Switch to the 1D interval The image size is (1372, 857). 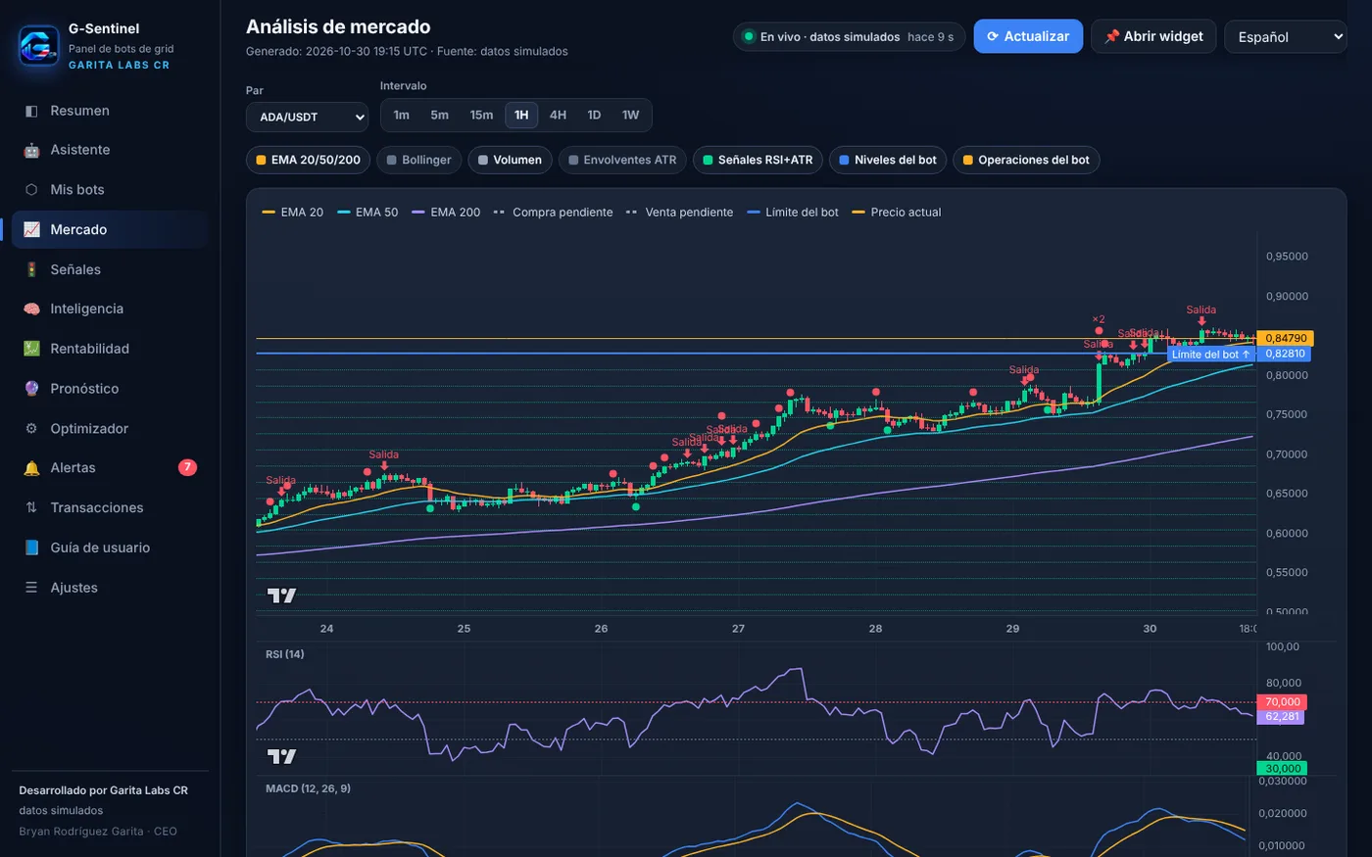(x=594, y=115)
